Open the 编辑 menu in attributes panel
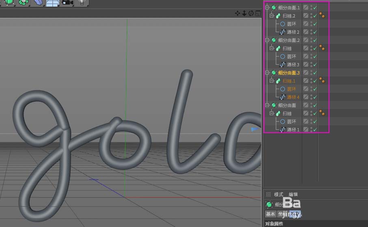The height and width of the screenshot is (227, 368). pyautogui.click(x=293, y=194)
